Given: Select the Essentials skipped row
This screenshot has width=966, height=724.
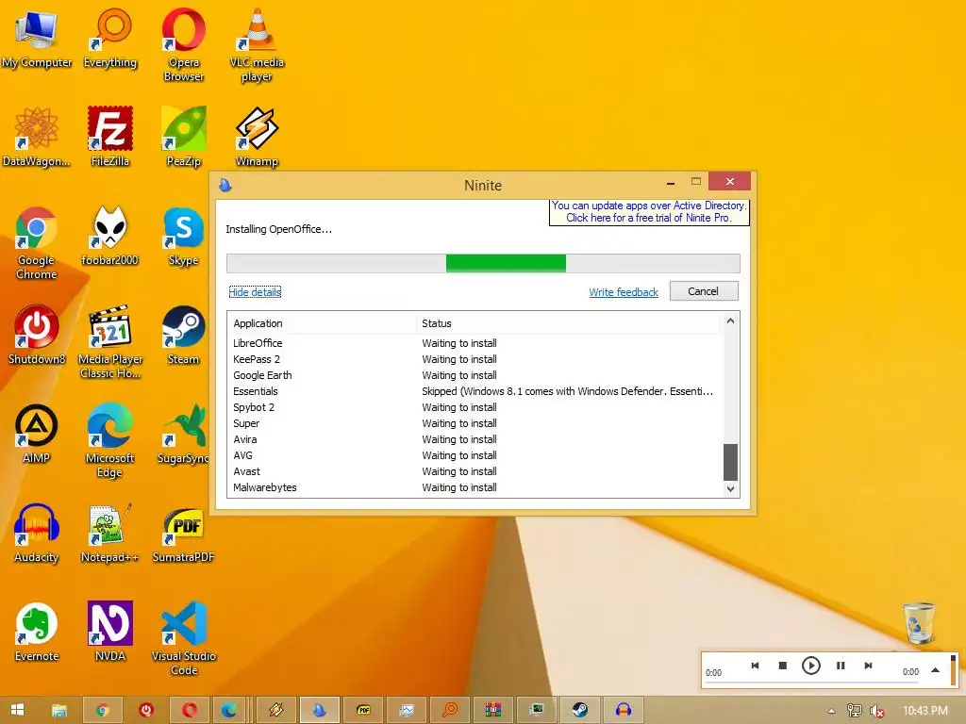Looking at the screenshot, I should point(475,391).
